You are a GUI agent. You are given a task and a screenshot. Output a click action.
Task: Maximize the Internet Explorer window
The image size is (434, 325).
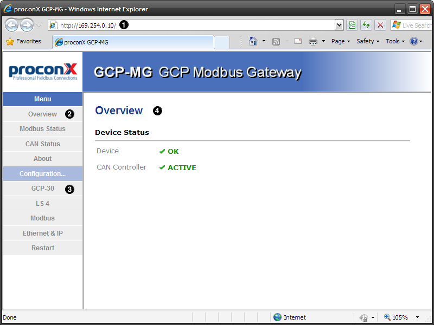[412, 9]
